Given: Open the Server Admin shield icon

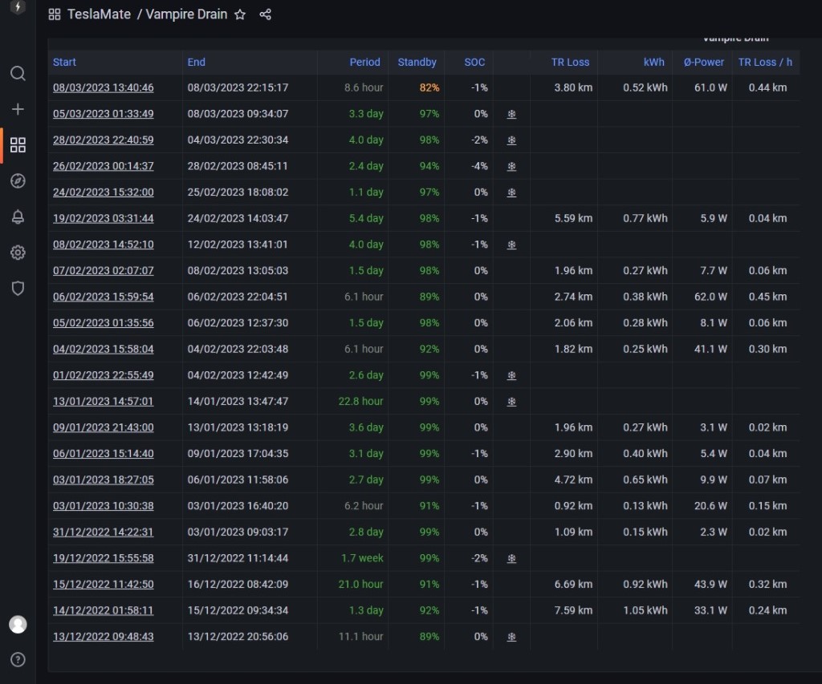Looking at the screenshot, I should [18, 288].
